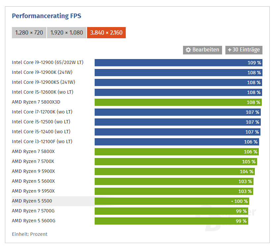Click the Performancerating FPS heading
Screen dimensions: 278x249
click(x=46, y=16)
